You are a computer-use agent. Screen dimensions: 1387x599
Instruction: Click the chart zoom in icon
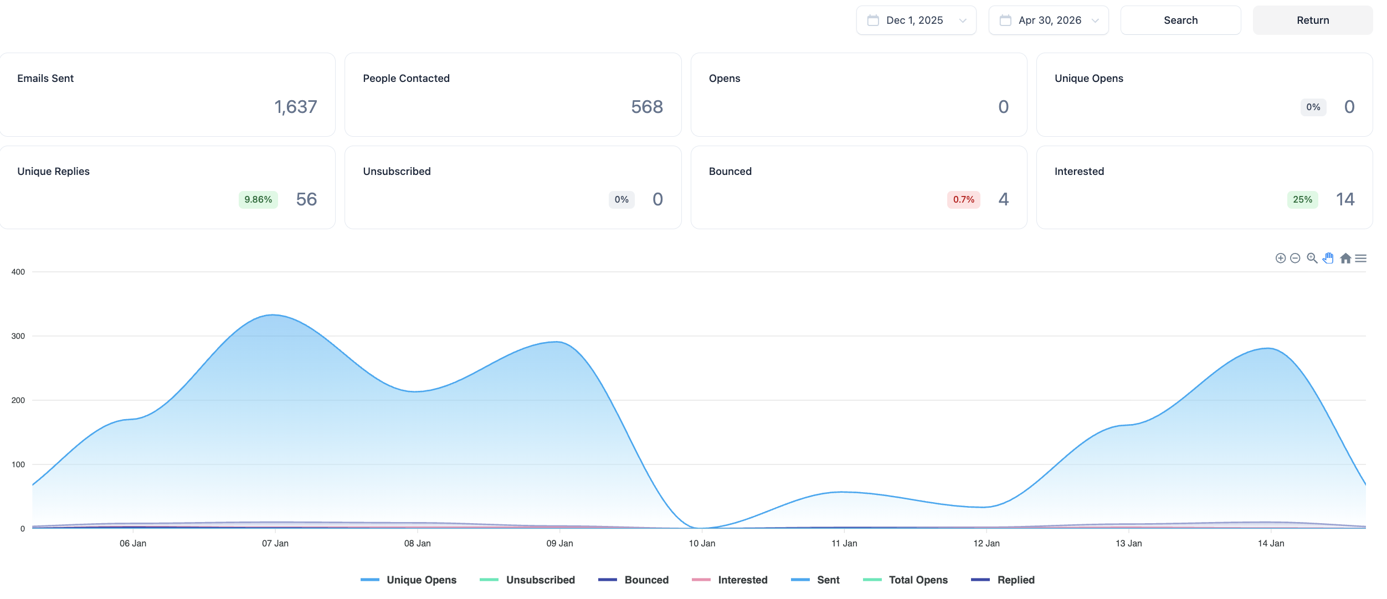point(1280,258)
